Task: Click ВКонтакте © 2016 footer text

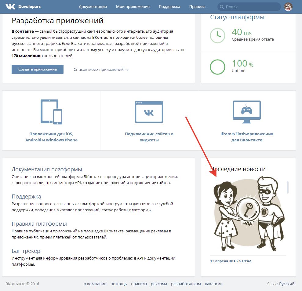Action: tap(22, 284)
